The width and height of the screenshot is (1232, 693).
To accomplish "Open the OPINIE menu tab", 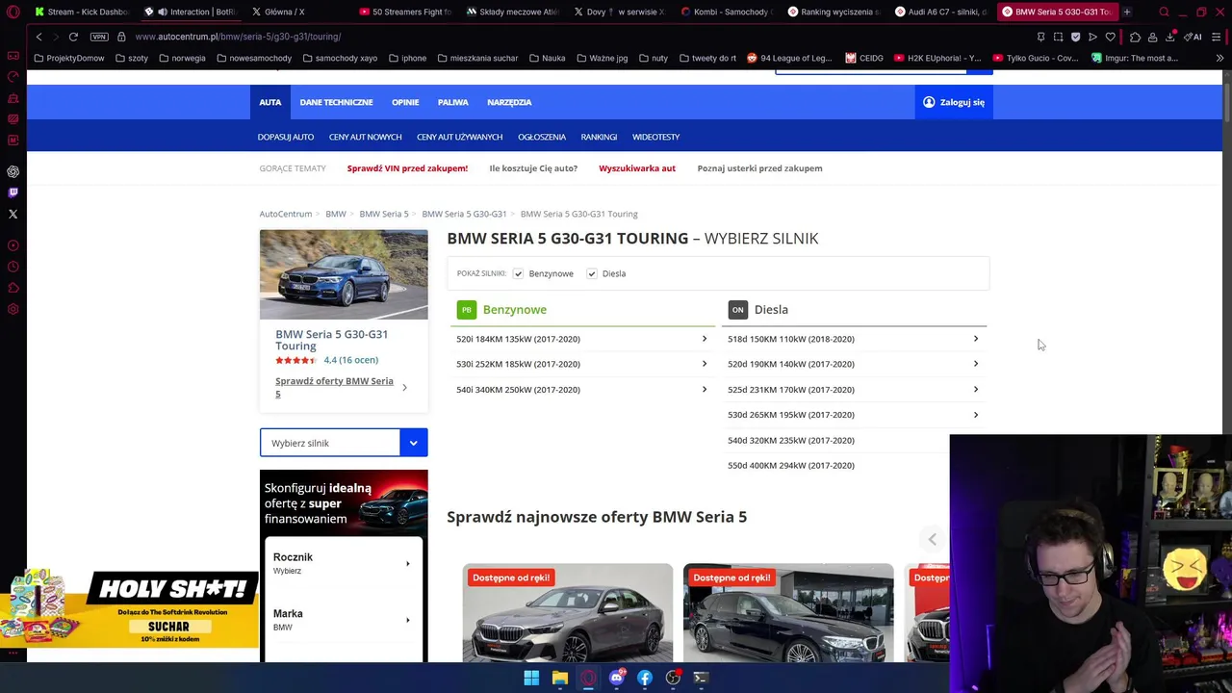I will (x=405, y=102).
